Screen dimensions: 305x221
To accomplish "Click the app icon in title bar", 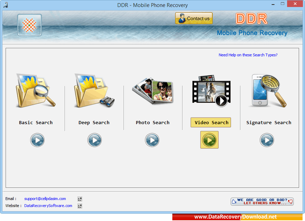I will tap(6, 5).
